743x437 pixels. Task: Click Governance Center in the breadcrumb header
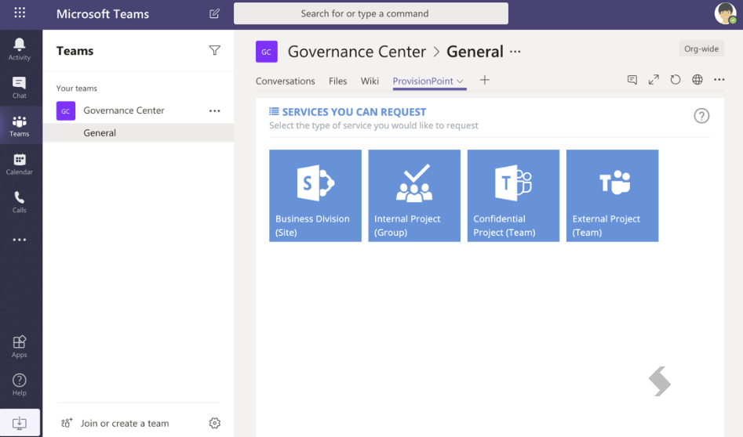click(357, 52)
